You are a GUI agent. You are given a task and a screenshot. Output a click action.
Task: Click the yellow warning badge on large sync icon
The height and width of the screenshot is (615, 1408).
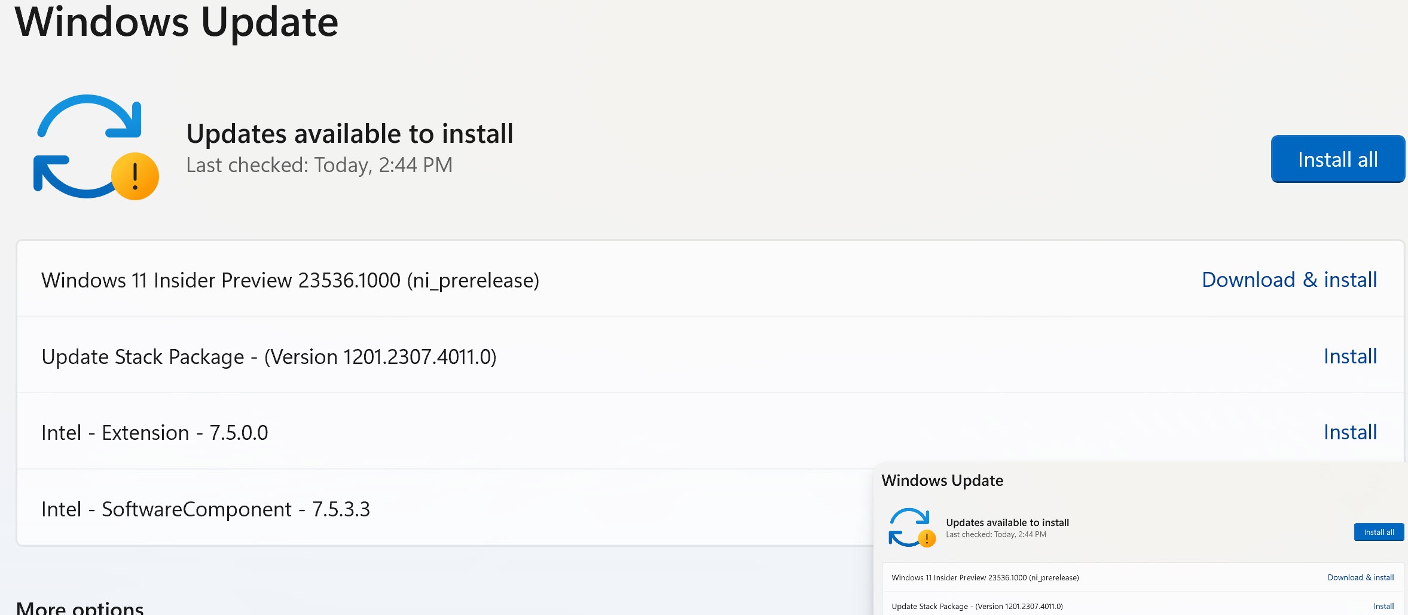pos(135,176)
